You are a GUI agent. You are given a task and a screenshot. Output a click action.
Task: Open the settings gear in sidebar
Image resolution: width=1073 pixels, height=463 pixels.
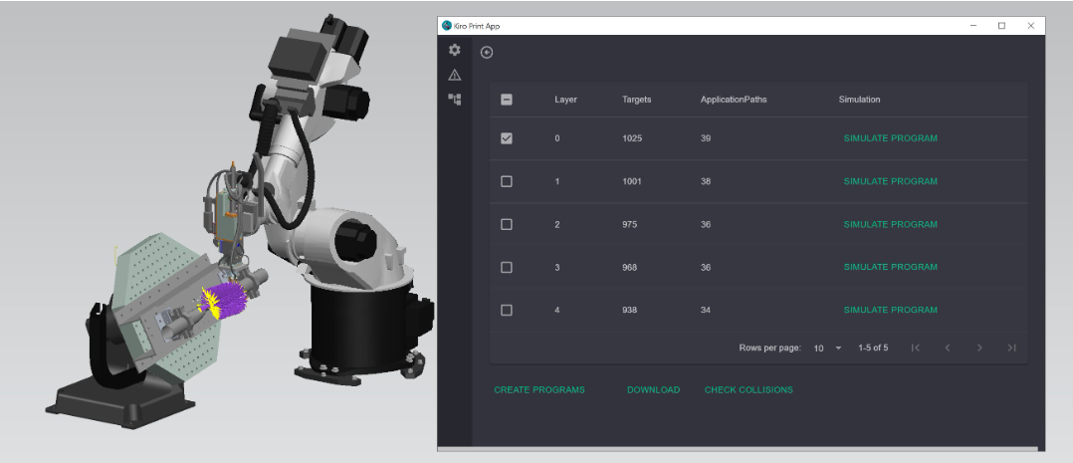tap(455, 50)
